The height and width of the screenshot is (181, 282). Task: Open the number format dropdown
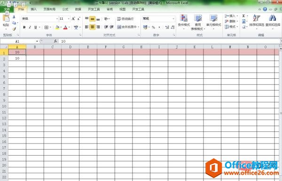173,19
